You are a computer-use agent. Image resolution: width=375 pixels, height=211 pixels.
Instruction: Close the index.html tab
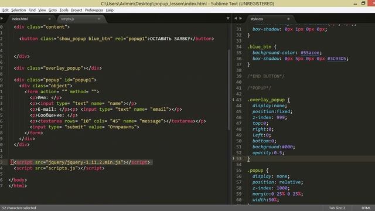coord(49,19)
